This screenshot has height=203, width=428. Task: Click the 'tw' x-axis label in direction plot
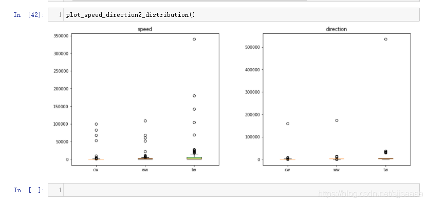coord(385,170)
